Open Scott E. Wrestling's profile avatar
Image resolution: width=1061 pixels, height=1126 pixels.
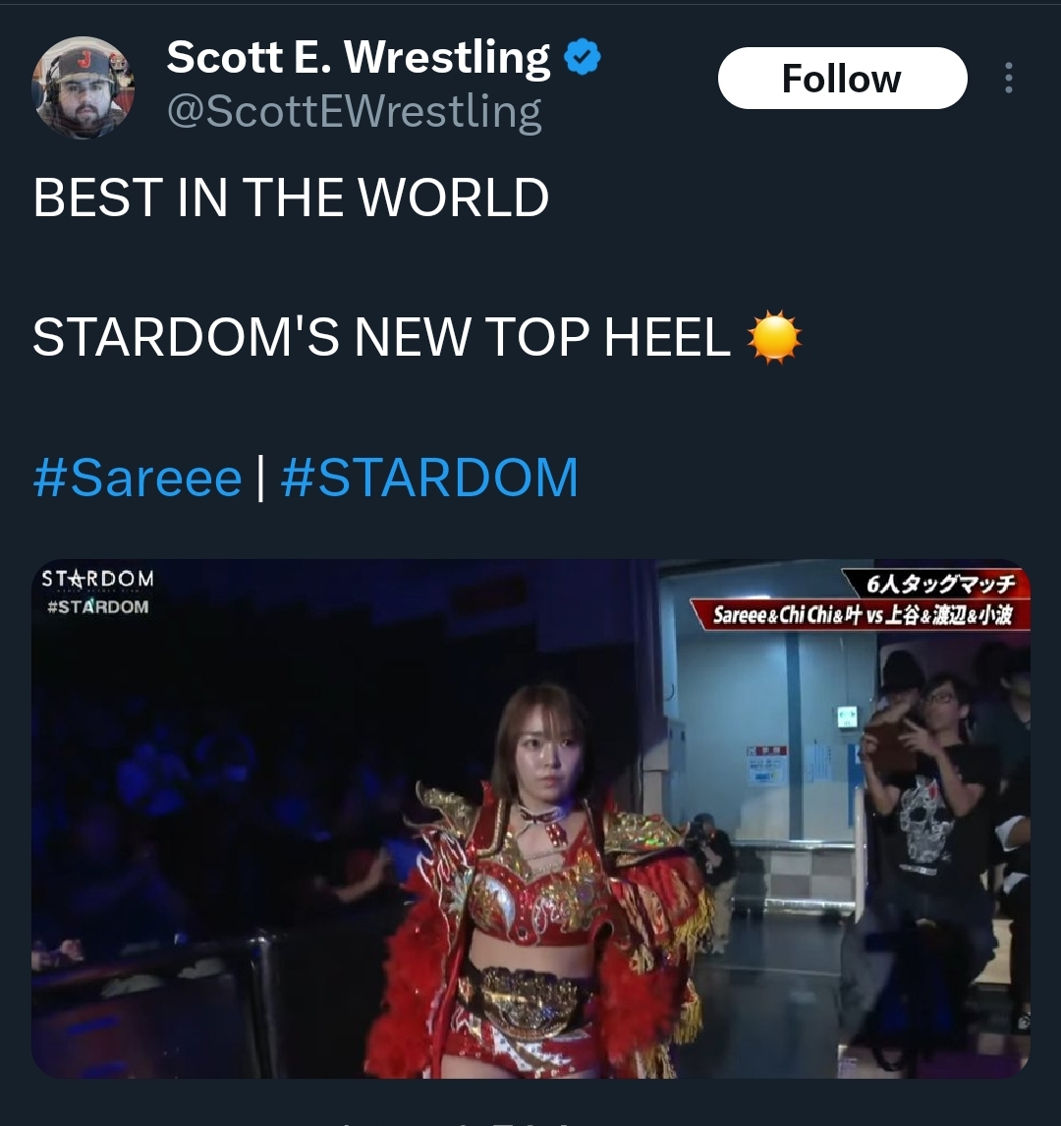pyautogui.click(x=84, y=86)
